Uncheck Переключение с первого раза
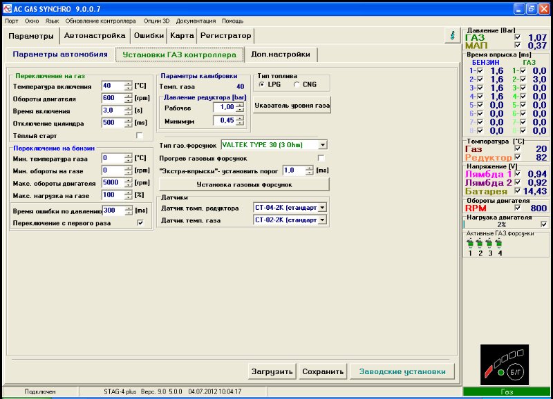 [140, 223]
